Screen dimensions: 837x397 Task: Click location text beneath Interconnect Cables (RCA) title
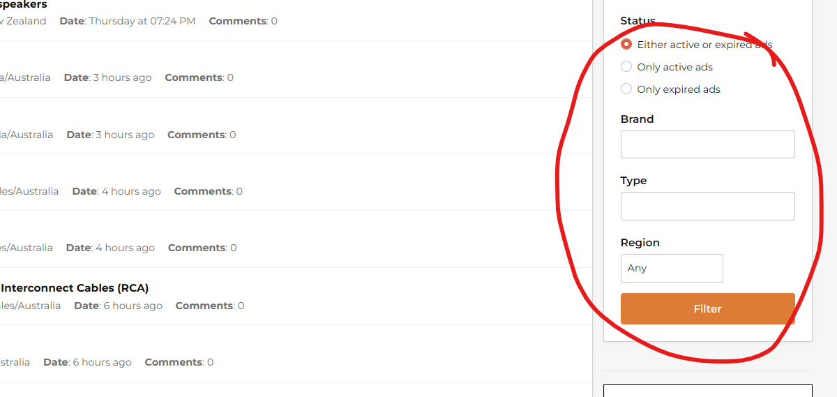coord(30,306)
